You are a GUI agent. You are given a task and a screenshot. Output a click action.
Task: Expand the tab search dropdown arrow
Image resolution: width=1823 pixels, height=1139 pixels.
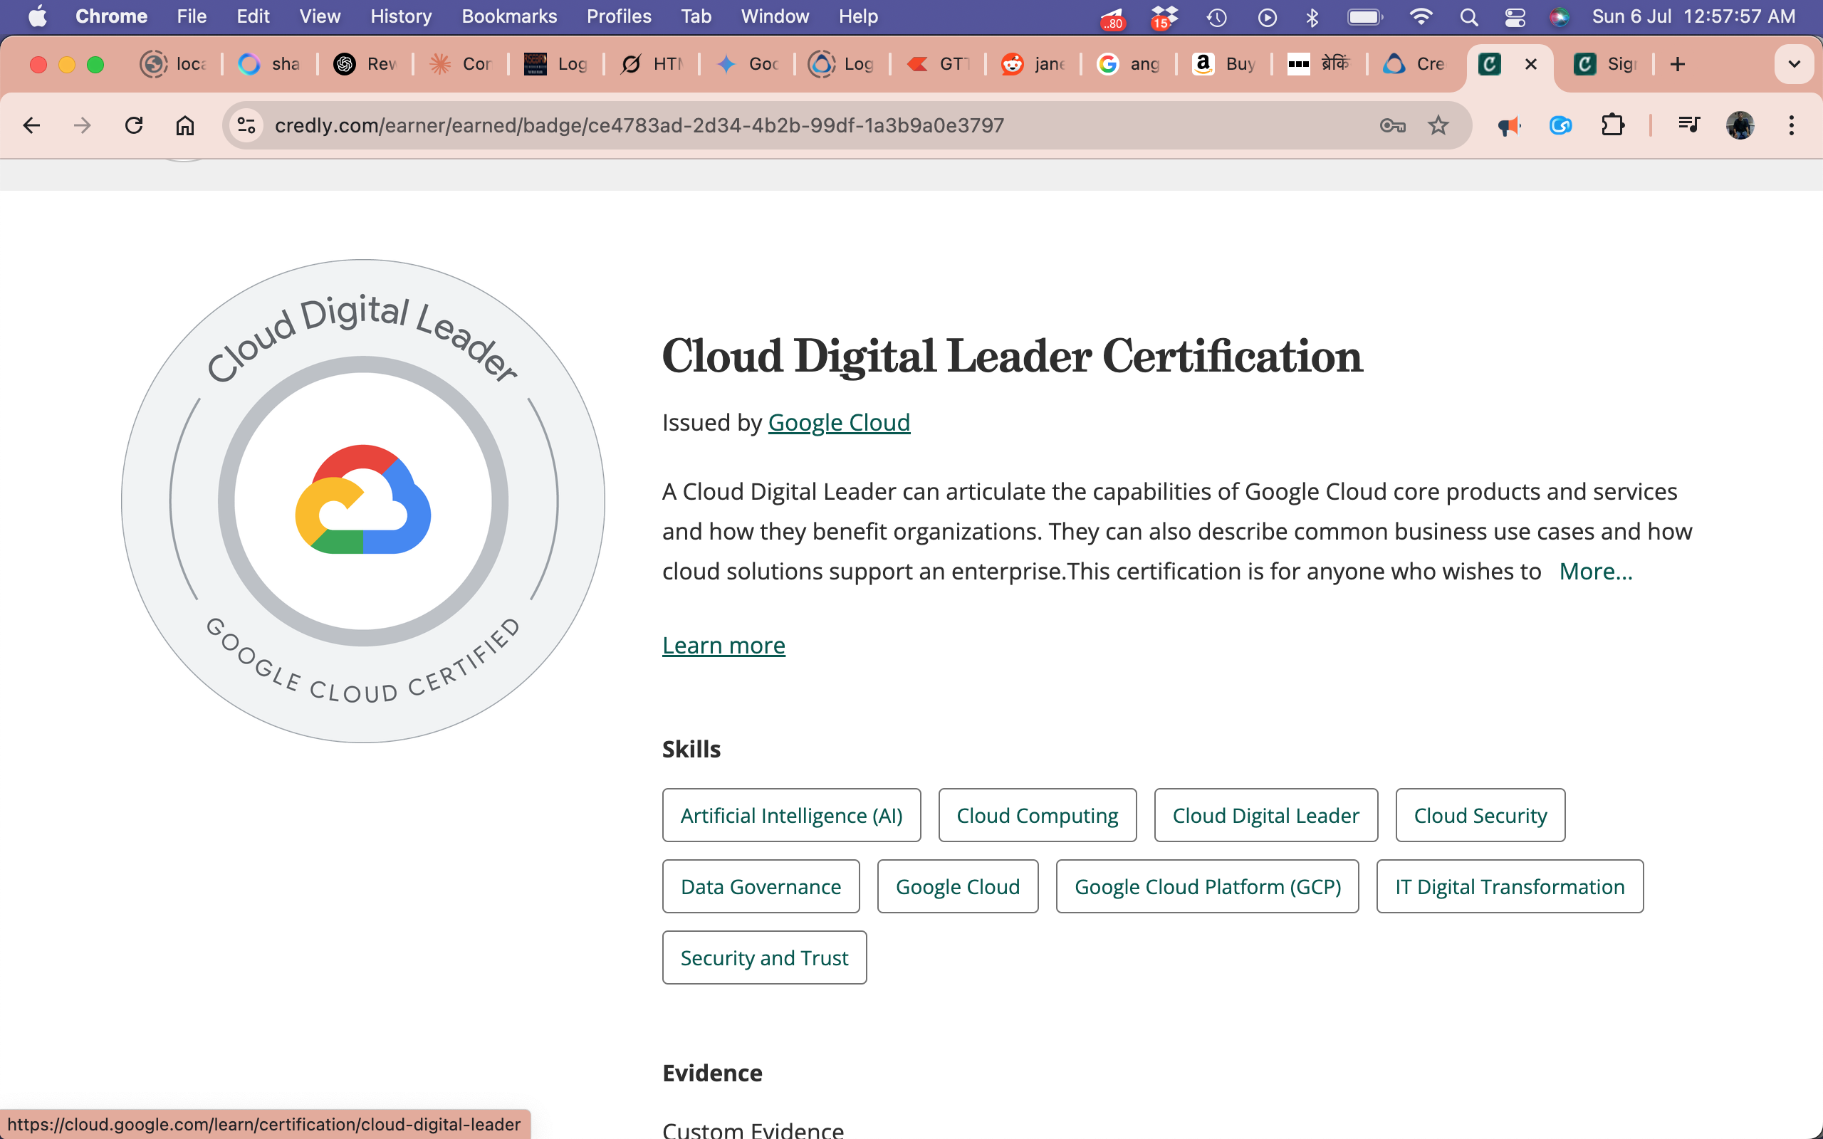pyautogui.click(x=1795, y=64)
